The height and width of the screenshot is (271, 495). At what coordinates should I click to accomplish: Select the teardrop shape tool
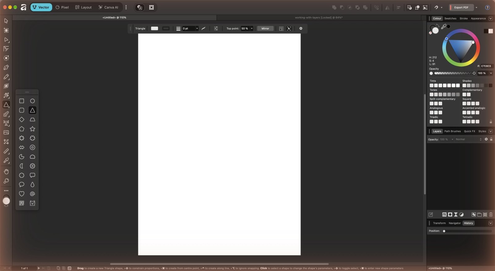(32, 185)
